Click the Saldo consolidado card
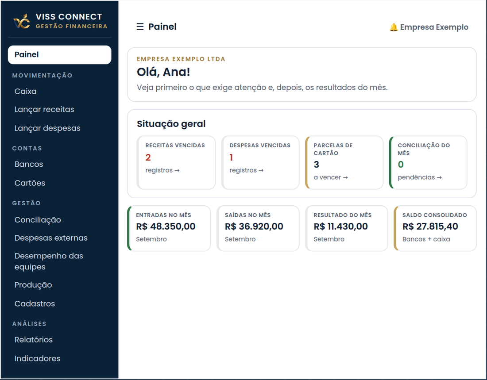This screenshot has width=487, height=380. tap(435, 228)
